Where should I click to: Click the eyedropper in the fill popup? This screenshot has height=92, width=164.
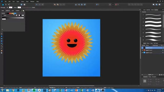(x=22, y=10)
